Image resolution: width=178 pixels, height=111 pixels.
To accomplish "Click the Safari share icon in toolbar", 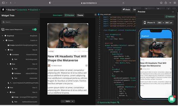I will (x=166, y=3).
